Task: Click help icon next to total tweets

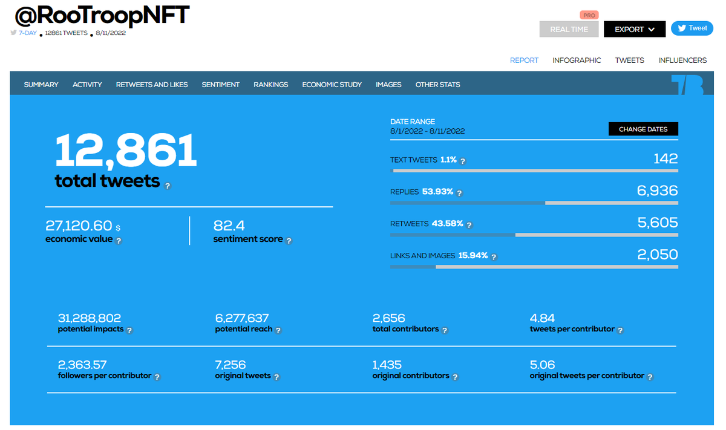Action: pos(168,186)
